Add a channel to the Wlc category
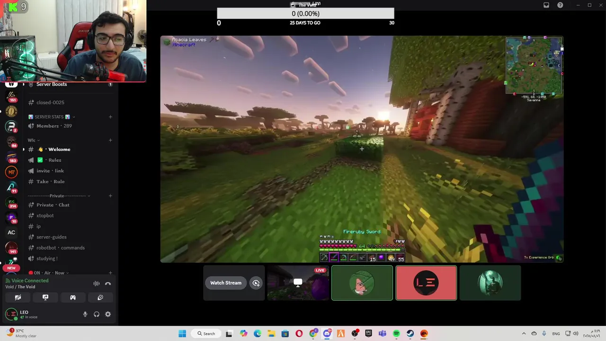This screenshot has height=341, width=606. click(x=110, y=140)
